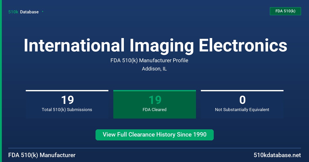Click the International Imaging Electronics heading
The width and height of the screenshot is (309, 162).
click(x=155, y=45)
